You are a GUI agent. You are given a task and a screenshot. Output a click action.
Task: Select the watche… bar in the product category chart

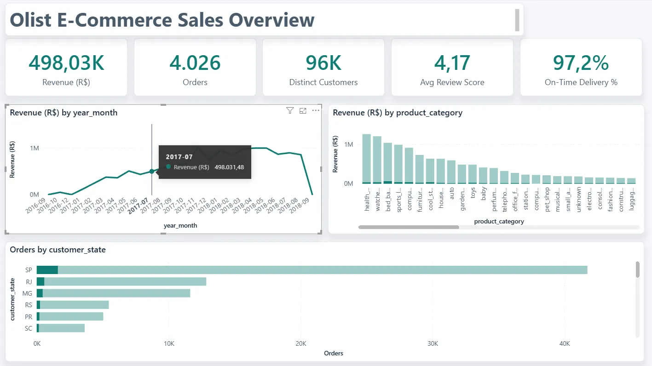tap(377, 160)
